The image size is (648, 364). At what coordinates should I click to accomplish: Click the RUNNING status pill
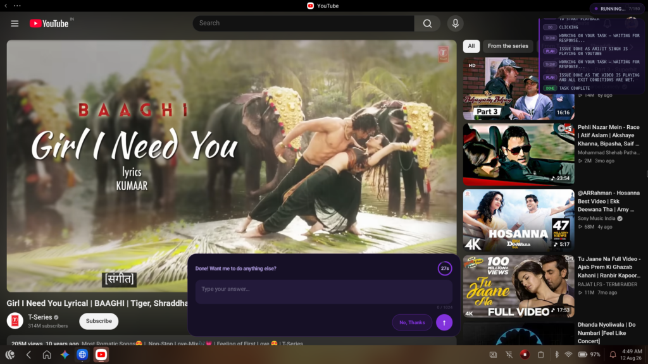coord(616,8)
